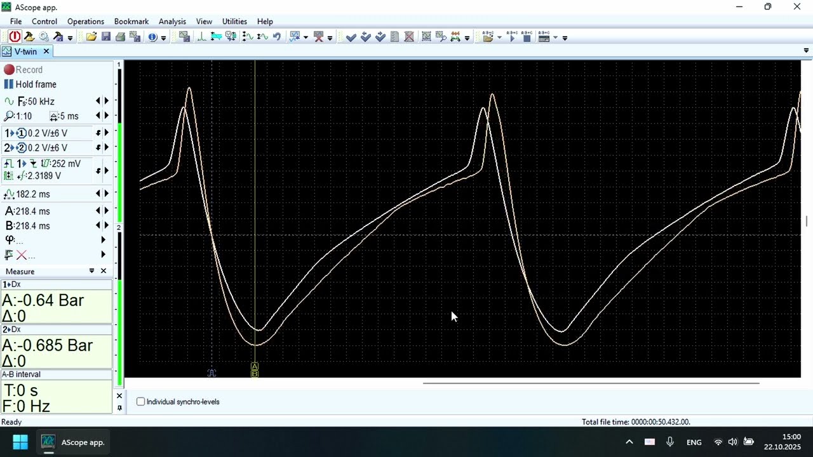Screen dimensions: 813x457
Task: Close the Measure panel
Action: click(104, 271)
